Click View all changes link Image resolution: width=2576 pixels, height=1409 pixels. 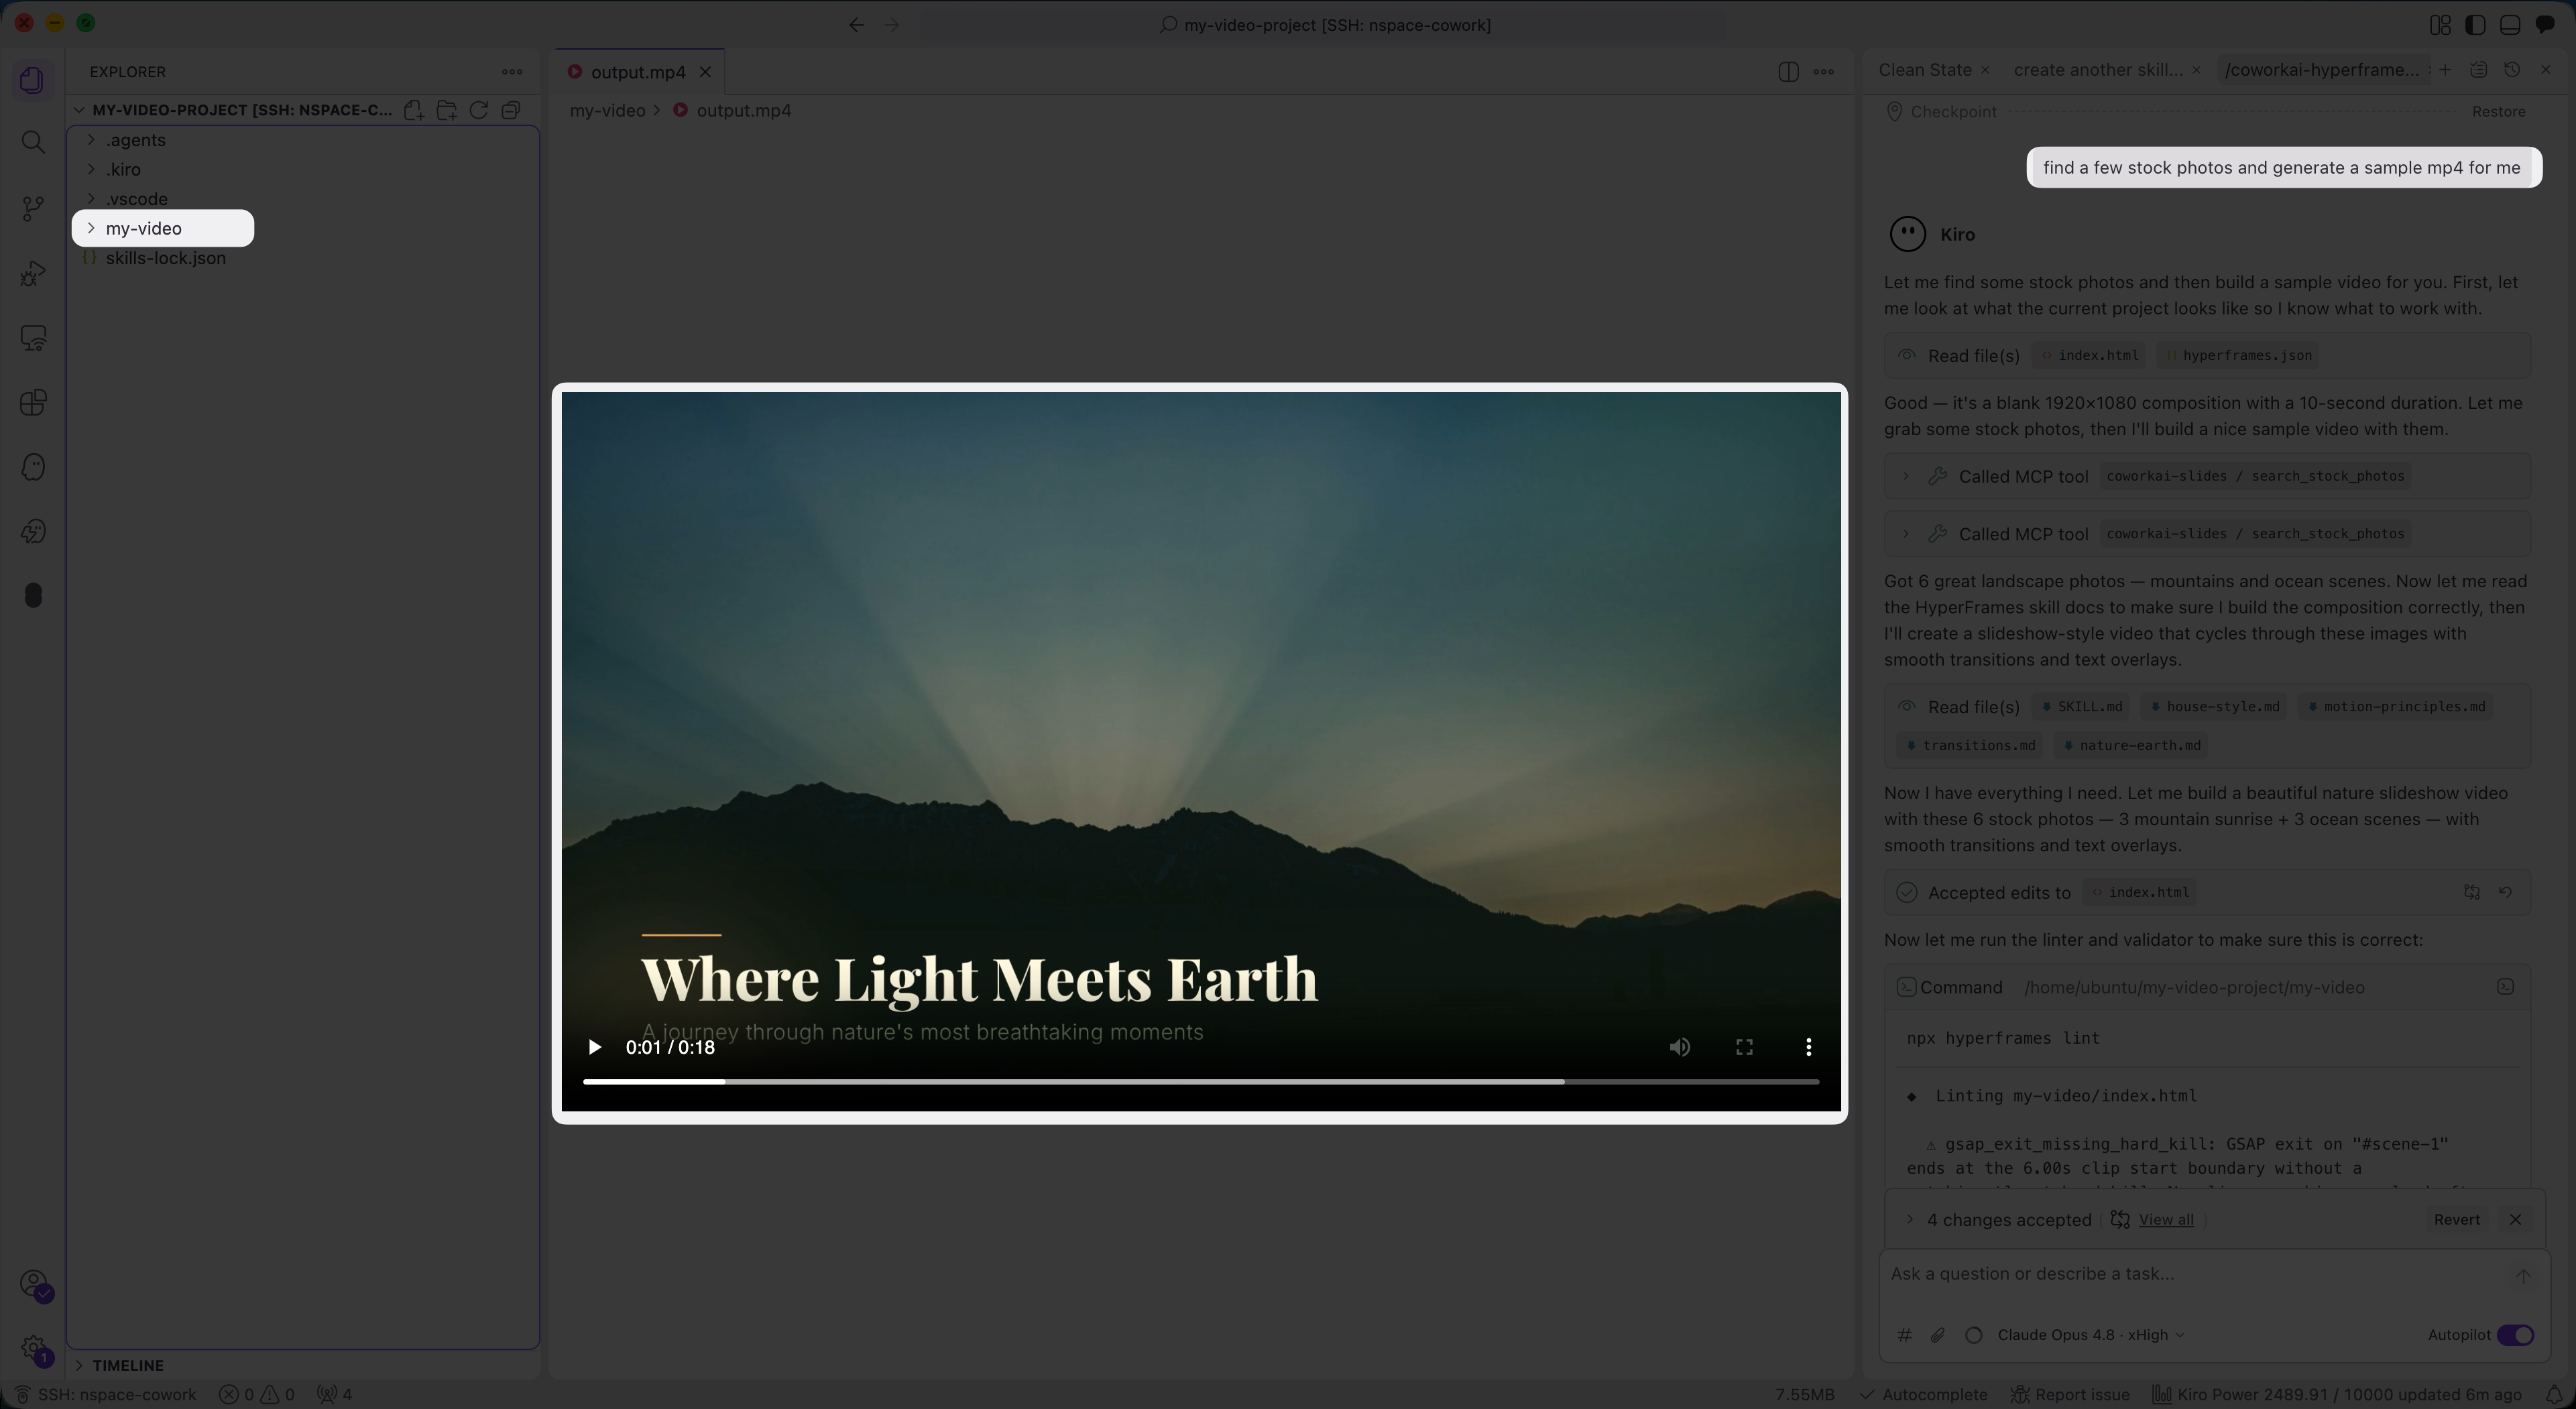(x=2165, y=1220)
